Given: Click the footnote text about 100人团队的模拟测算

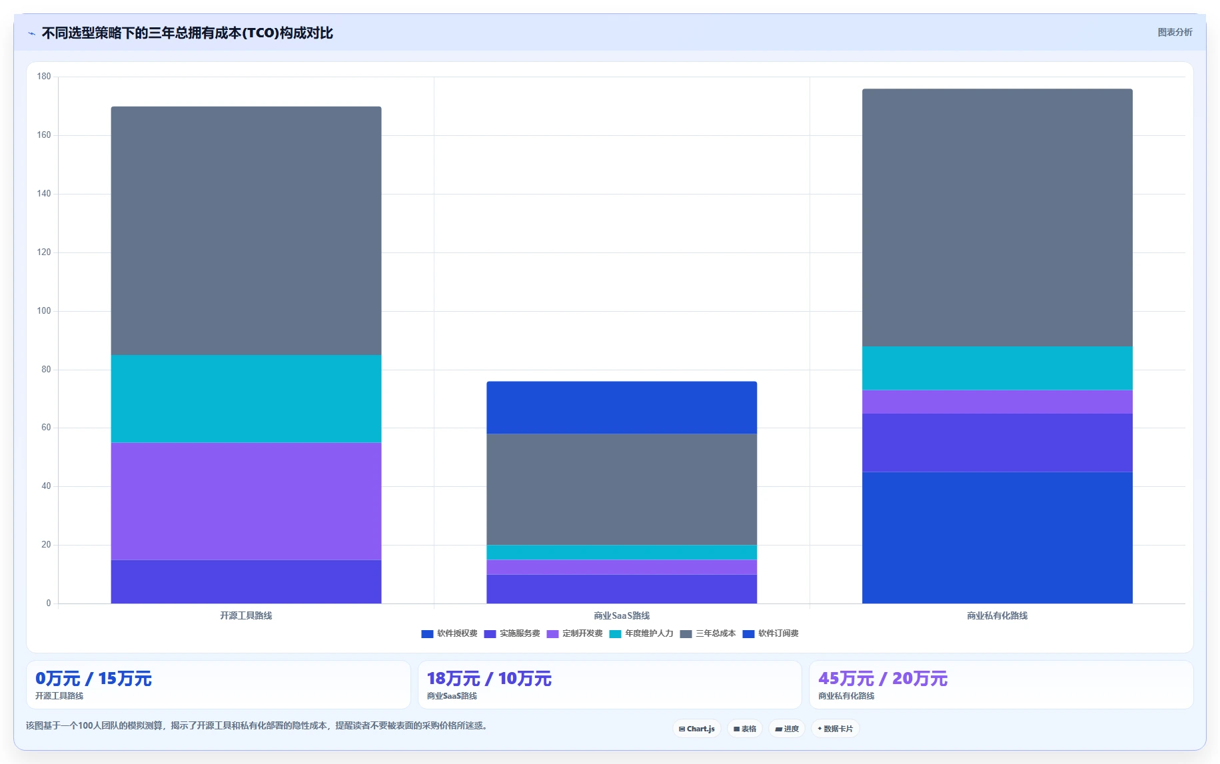Looking at the screenshot, I should tap(257, 725).
